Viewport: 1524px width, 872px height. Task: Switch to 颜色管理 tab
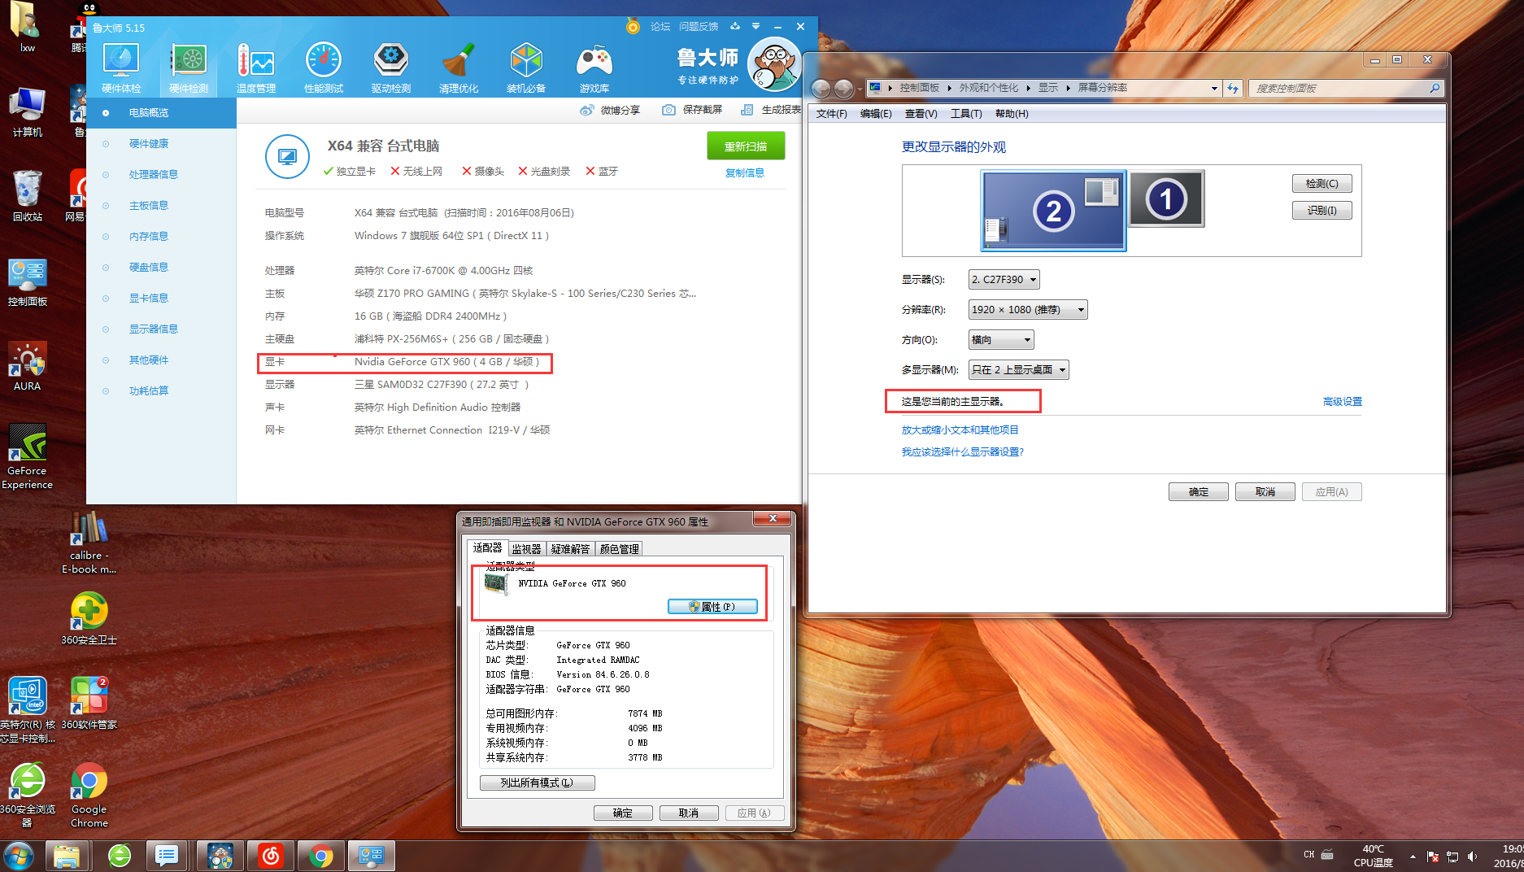click(x=619, y=549)
